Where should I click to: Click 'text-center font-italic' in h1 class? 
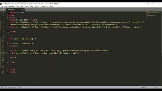tap(48, 53)
